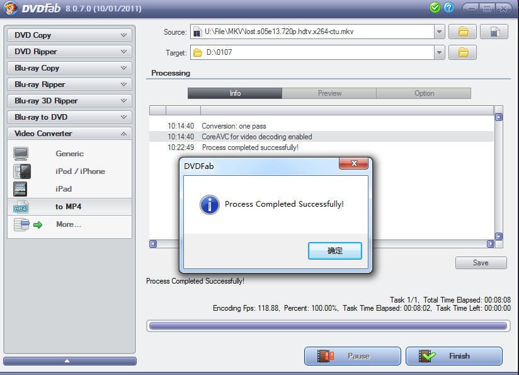Expand the Blu-ray Ripper section
This screenshot has height=375, width=519.
pyautogui.click(x=69, y=84)
